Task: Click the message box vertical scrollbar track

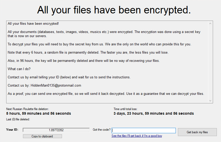Action: pyautogui.click(x=210, y=62)
